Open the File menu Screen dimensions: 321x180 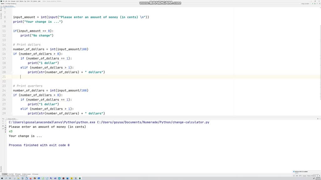[x=3, y=1]
